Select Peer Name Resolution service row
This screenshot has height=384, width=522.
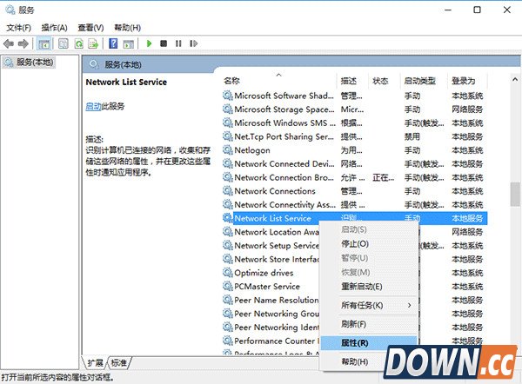coord(271,301)
